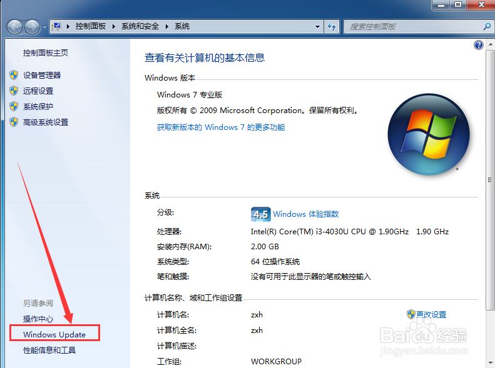Open 高级系统设置 link
This screenshot has width=495, height=368.
[46, 122]
